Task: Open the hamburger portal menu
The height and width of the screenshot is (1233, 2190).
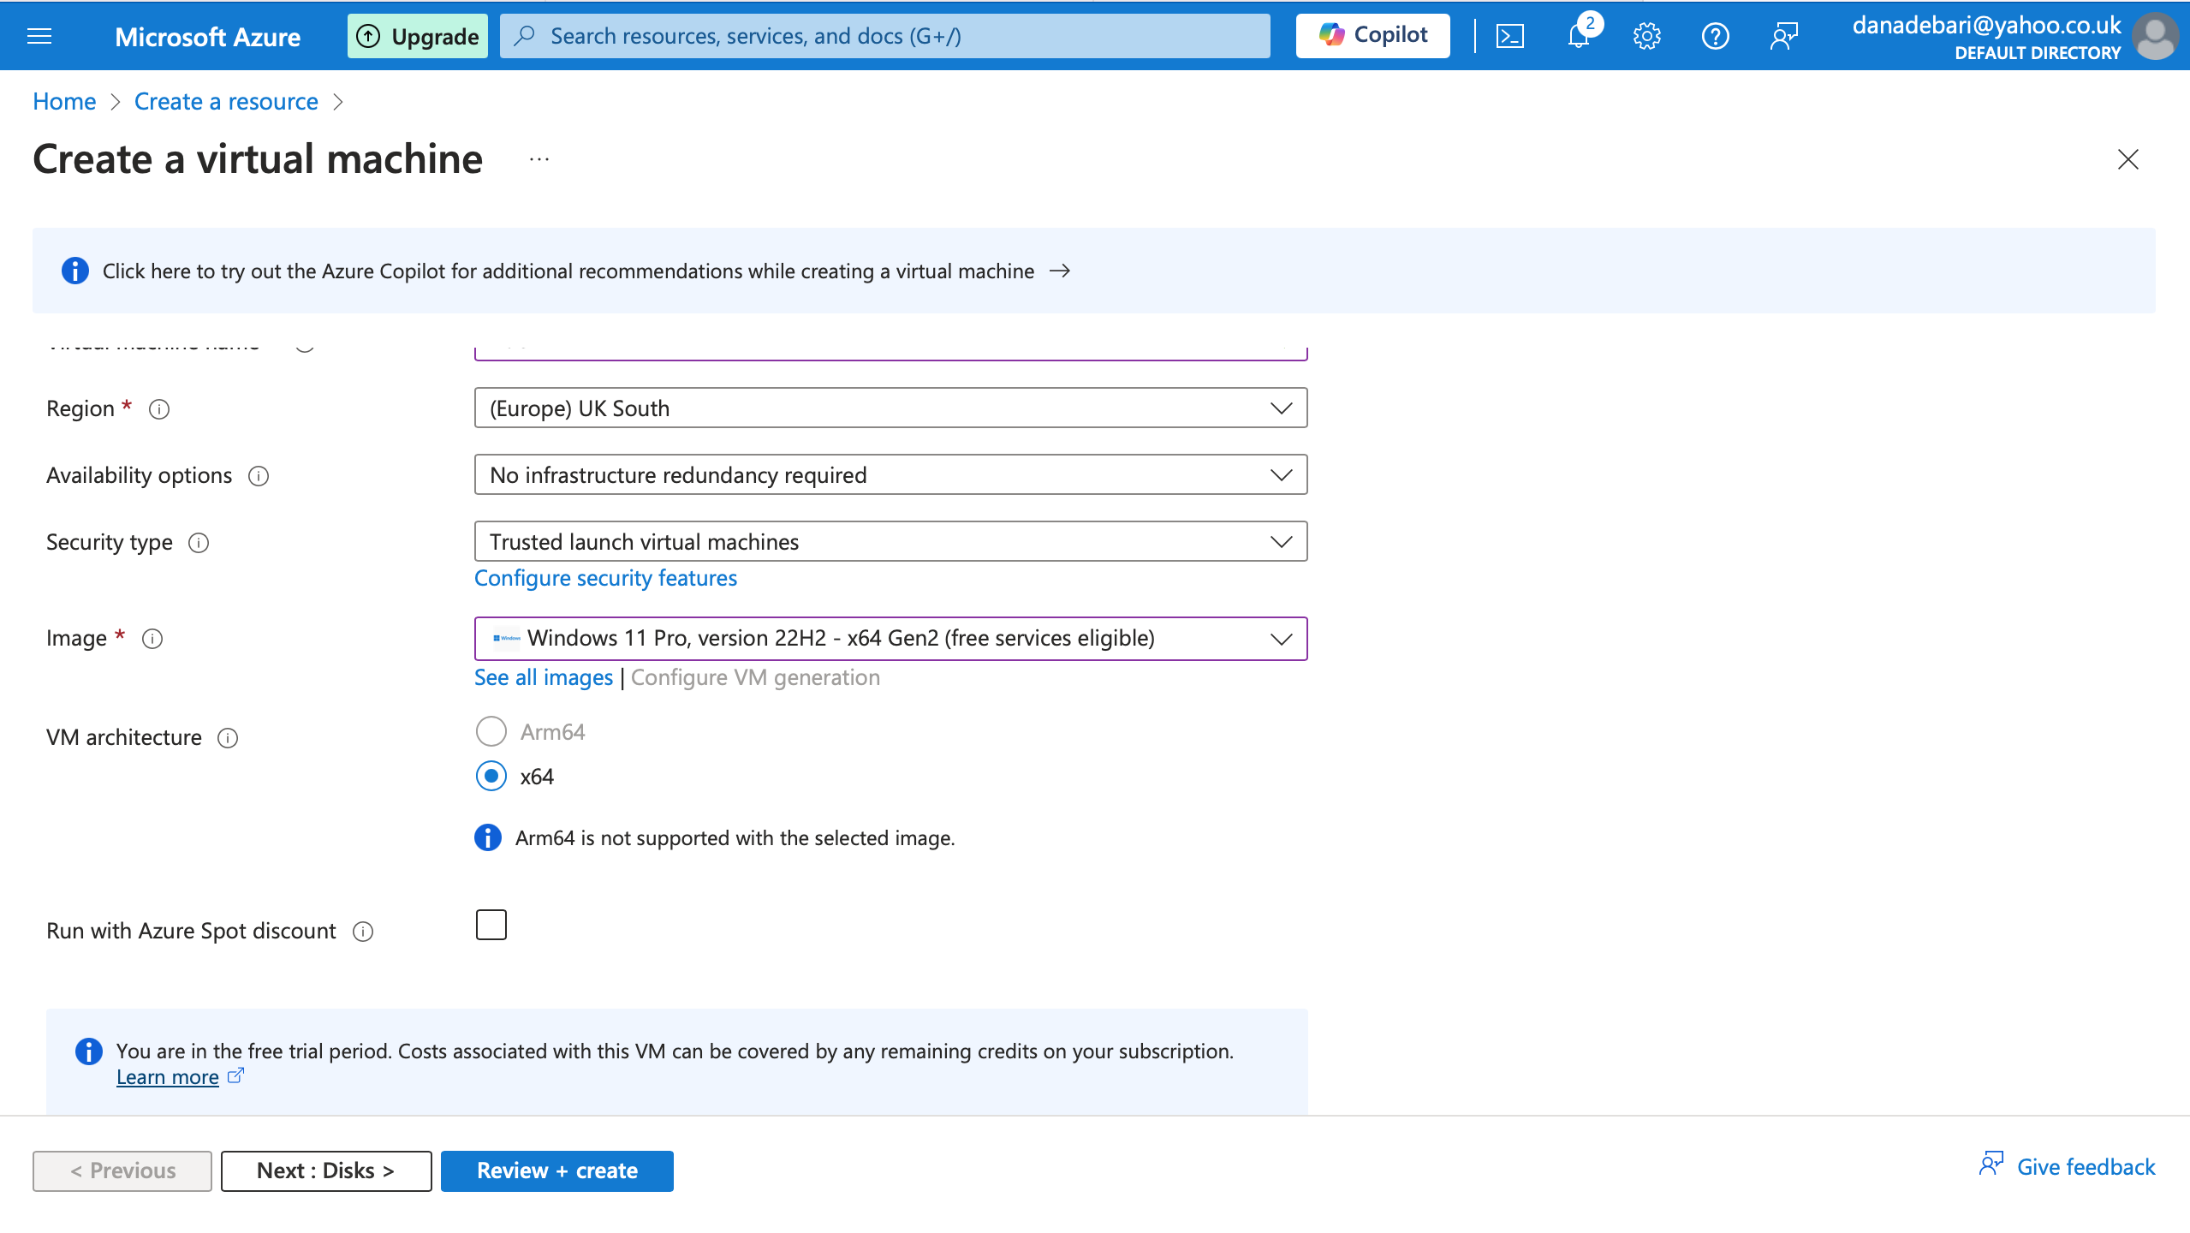Action: [x=39, y=36]
